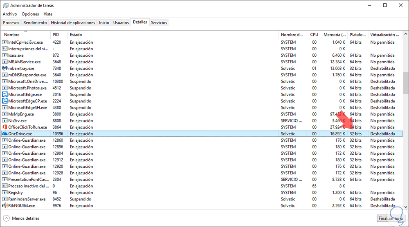Screen dimensions: 409x227
Task: Select Online-Guardian.exe with PID 12896
Action: coord(202,147)
